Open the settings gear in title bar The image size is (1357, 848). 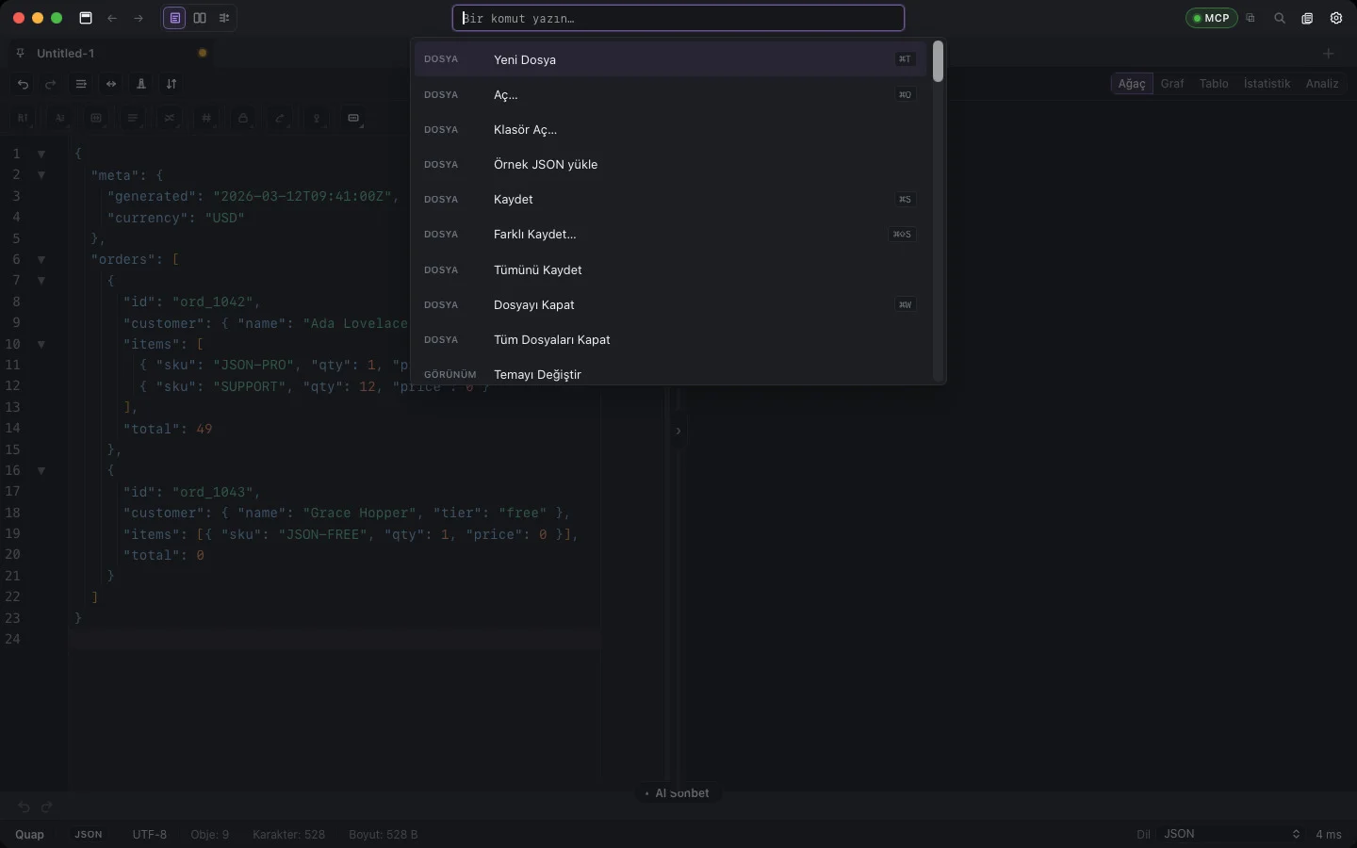coord(1336,18)
